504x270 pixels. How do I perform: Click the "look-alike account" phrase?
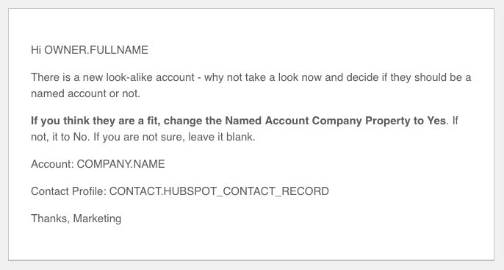[x=151, y=77]
